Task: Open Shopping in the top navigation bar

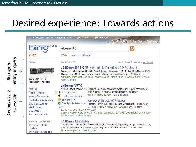Action: [60, 38]
